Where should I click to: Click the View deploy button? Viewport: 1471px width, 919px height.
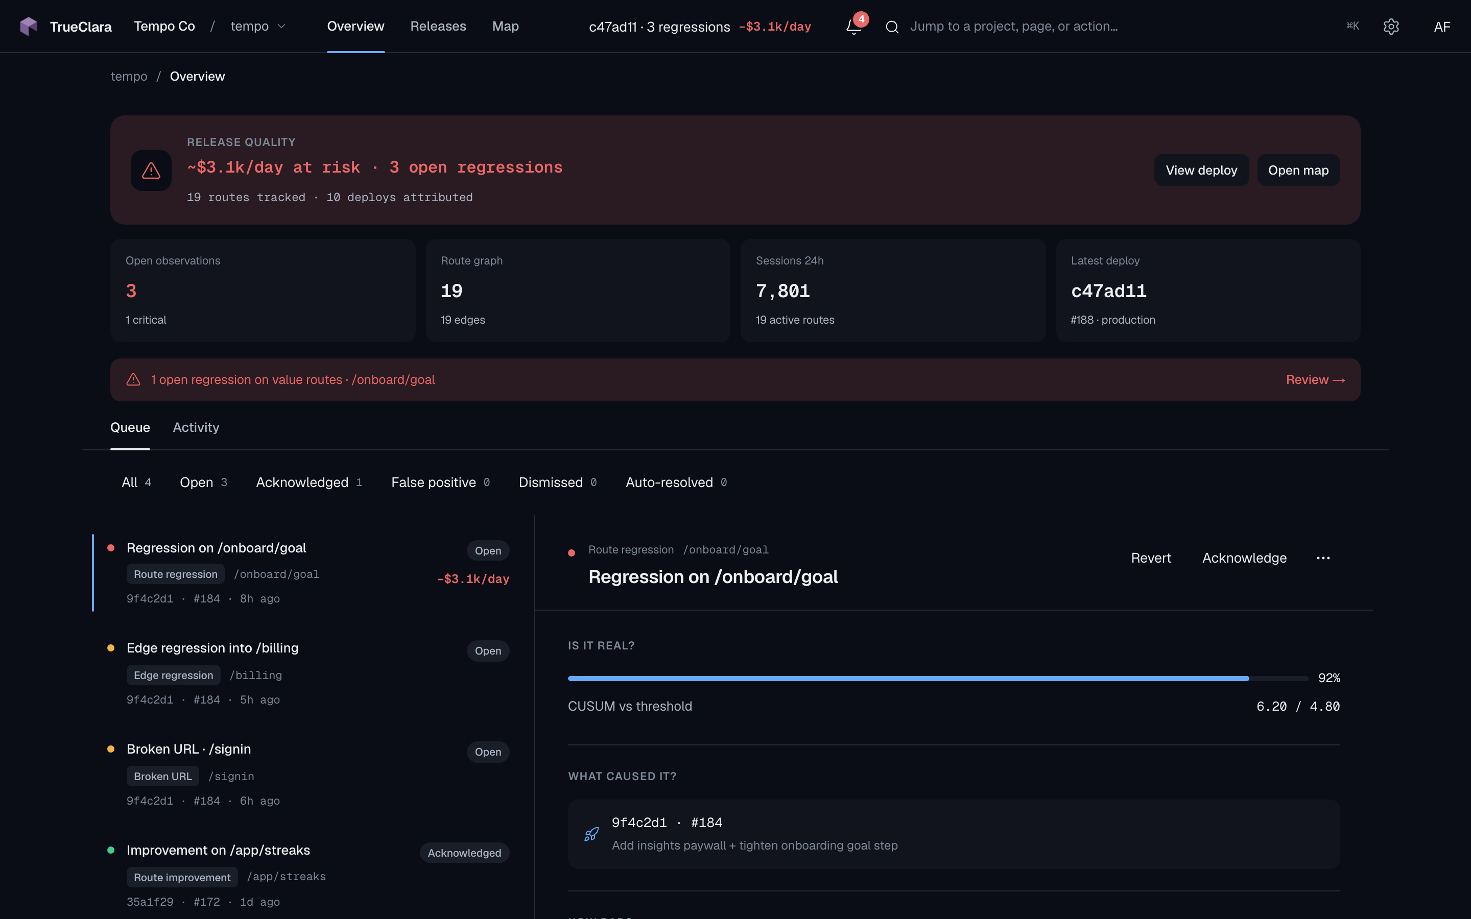click(x=1201, y=170)
